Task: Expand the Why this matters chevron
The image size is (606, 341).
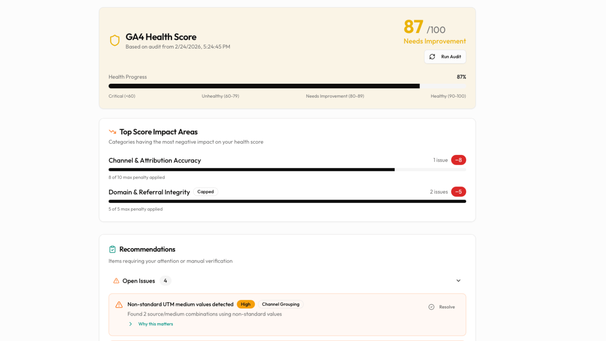Action: pyautogui.click(x=131, y=324)
